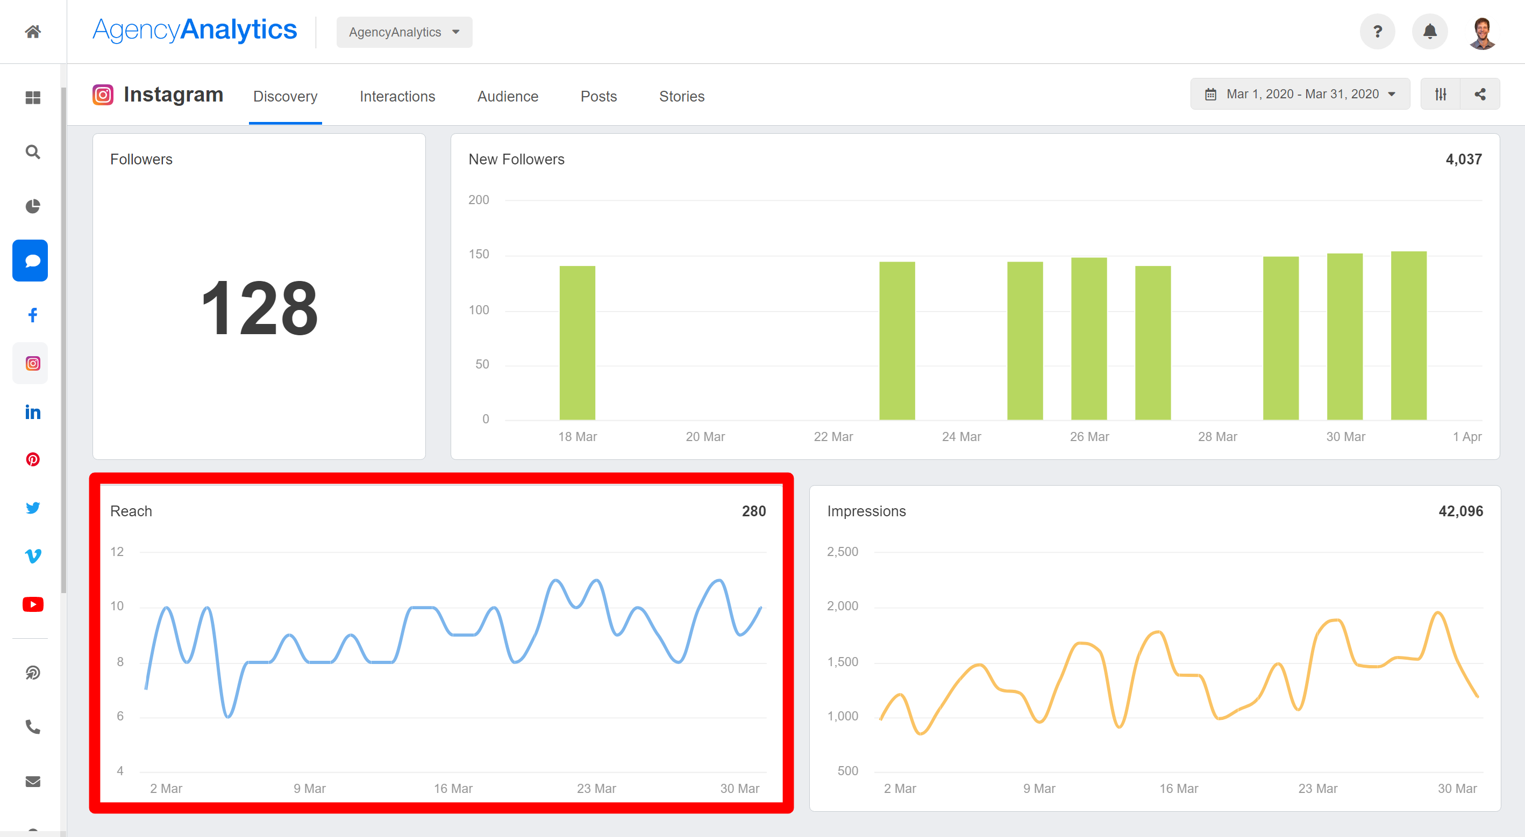
Task: Switch to the Audience tab
Action: click(507, 97)
